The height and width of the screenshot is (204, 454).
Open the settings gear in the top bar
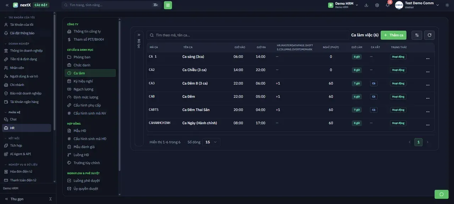point(377,5)
